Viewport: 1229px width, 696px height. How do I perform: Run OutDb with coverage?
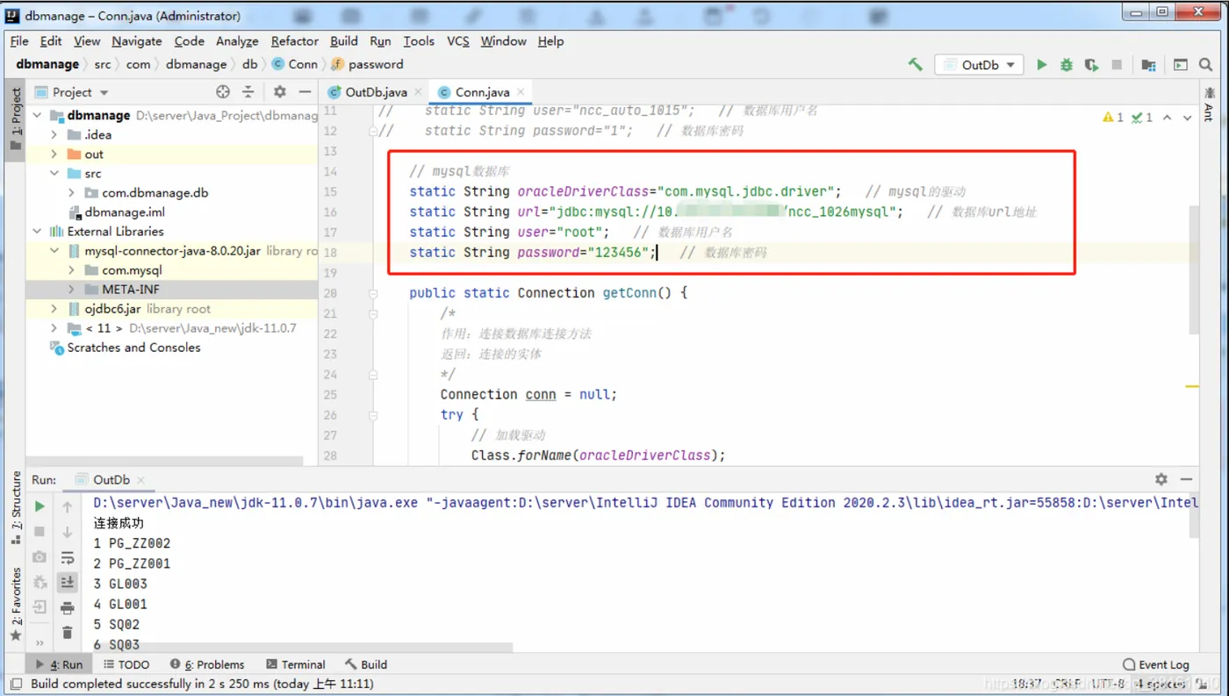(x=1091, y=65)
